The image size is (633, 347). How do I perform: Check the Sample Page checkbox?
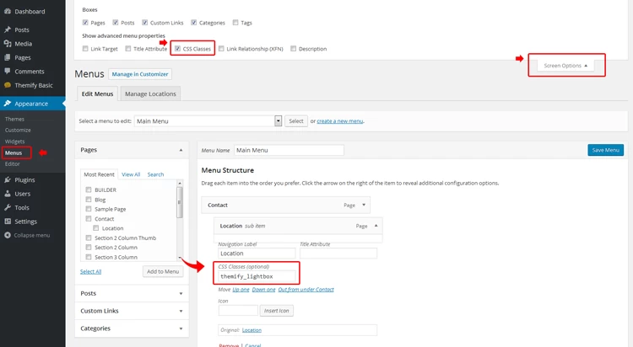point(89,209)
